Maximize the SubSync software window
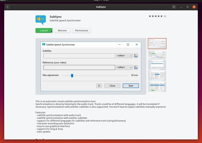Viewport: 202px width, 143px height. [x=188, y=7]
